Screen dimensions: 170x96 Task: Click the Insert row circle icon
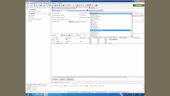click(61, 5)
